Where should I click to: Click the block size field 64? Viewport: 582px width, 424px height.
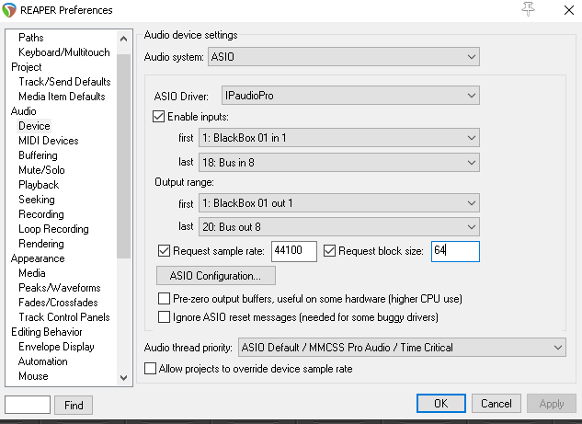point(455,251)
